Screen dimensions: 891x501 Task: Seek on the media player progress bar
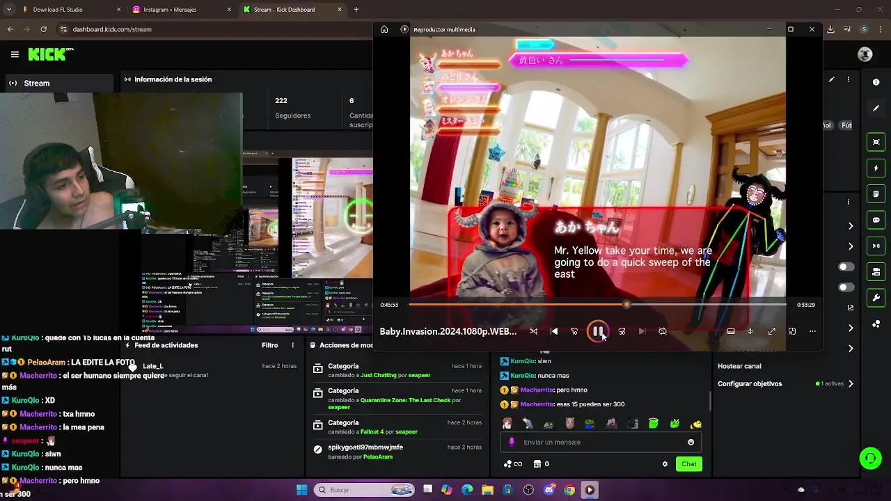pyautogui.click(x=597, y=304)
